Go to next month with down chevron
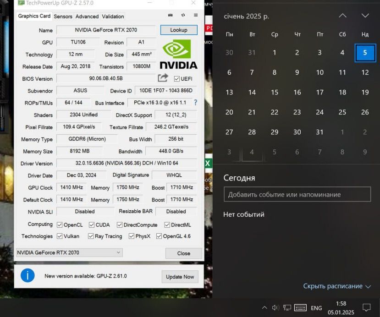The image size is (380, 317). [x=365, y=16]
